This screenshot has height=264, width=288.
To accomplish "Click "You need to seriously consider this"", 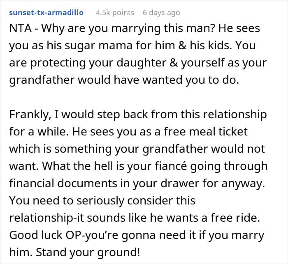I will pyautogui.click(x=102, y=201).
